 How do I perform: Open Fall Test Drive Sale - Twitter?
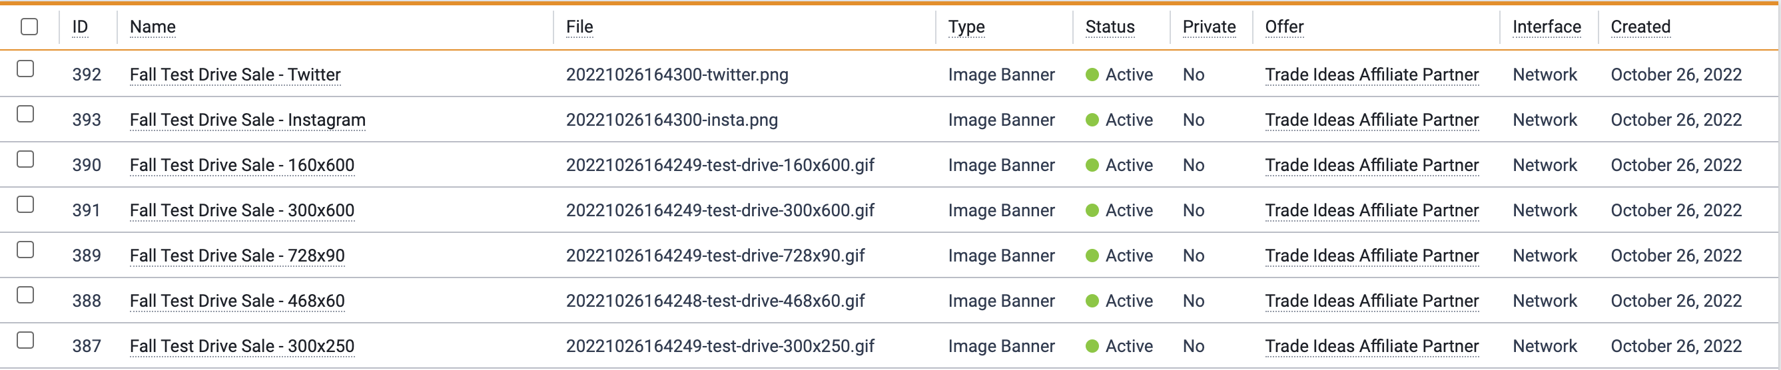(235, 75)
